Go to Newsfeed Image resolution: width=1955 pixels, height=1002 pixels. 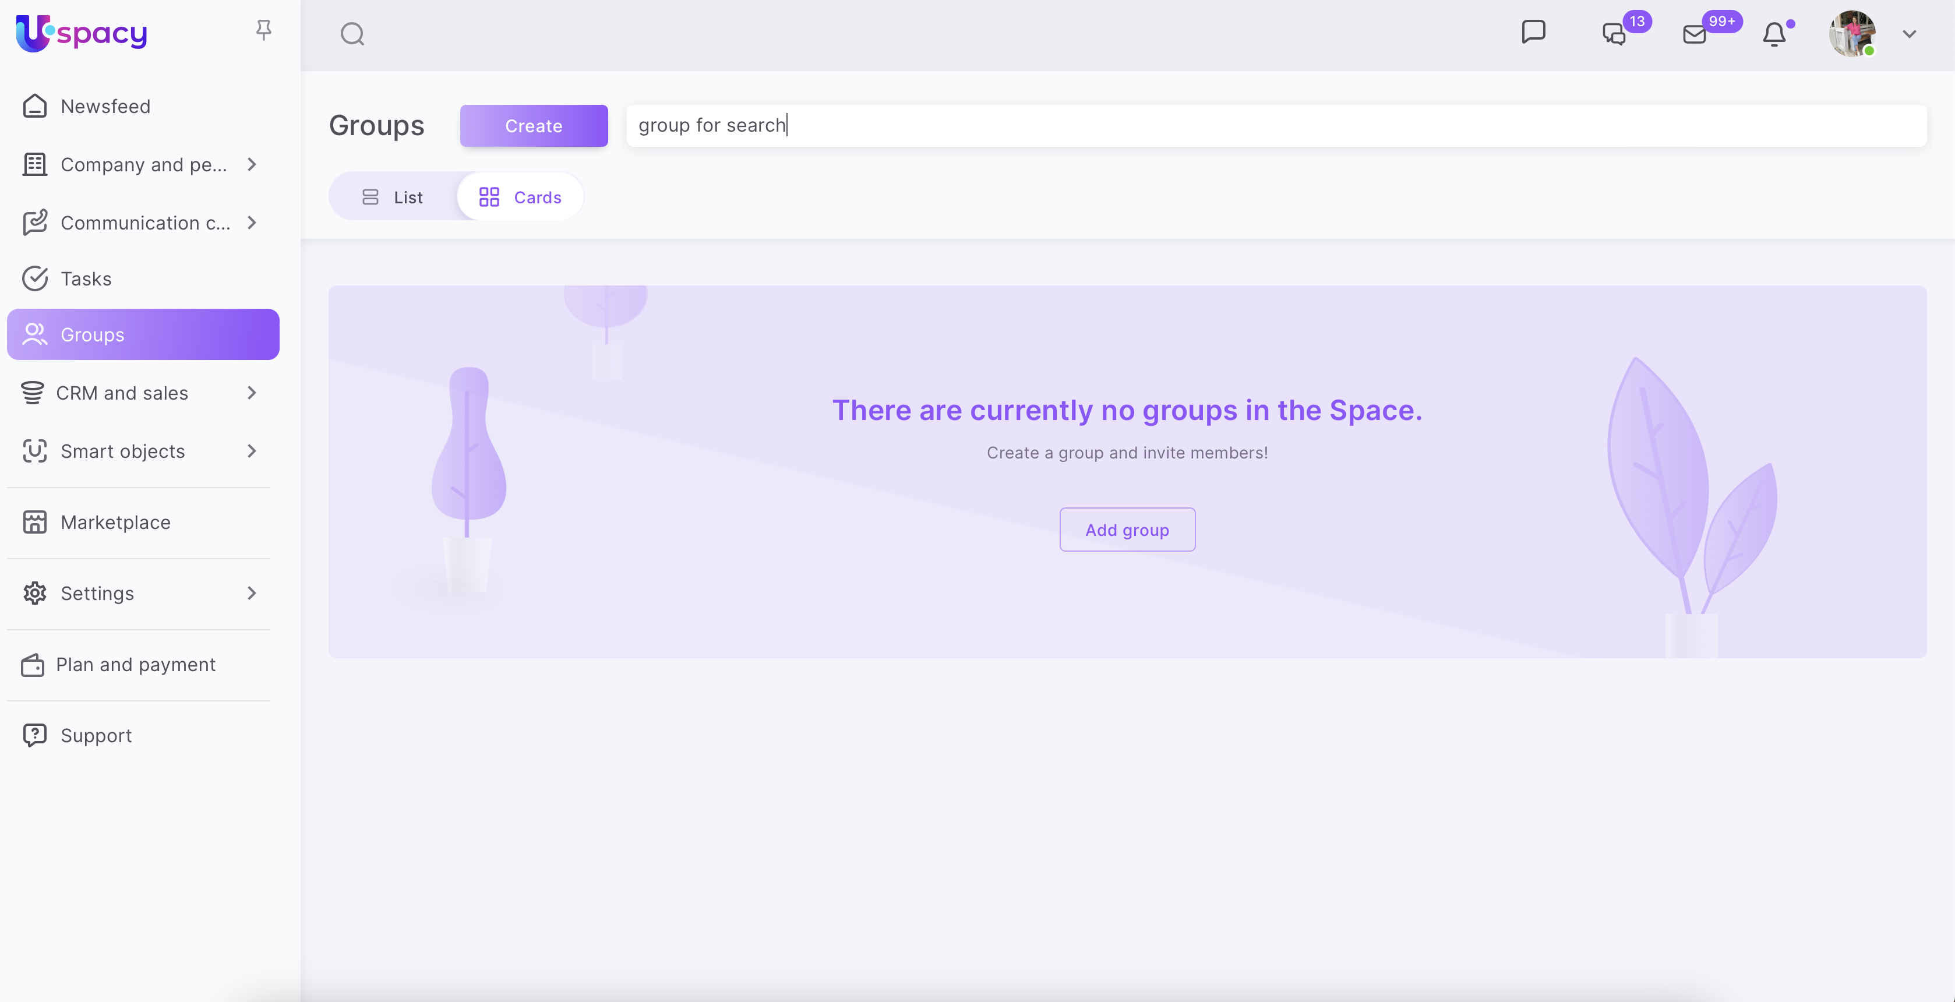coord(105,106)
